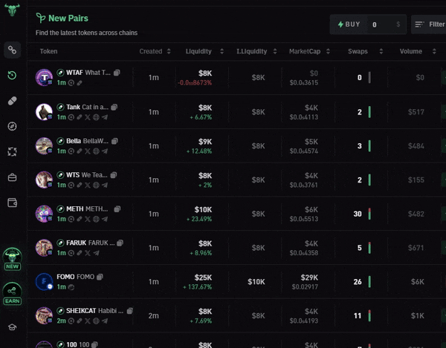Open the X icon for SHEIKCAT
Screen dimensions: 446x348
[88, 321]
